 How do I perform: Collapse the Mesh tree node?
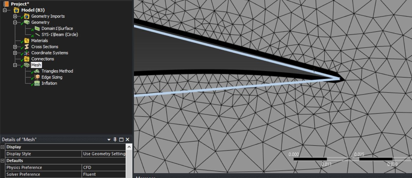[15, 65]
